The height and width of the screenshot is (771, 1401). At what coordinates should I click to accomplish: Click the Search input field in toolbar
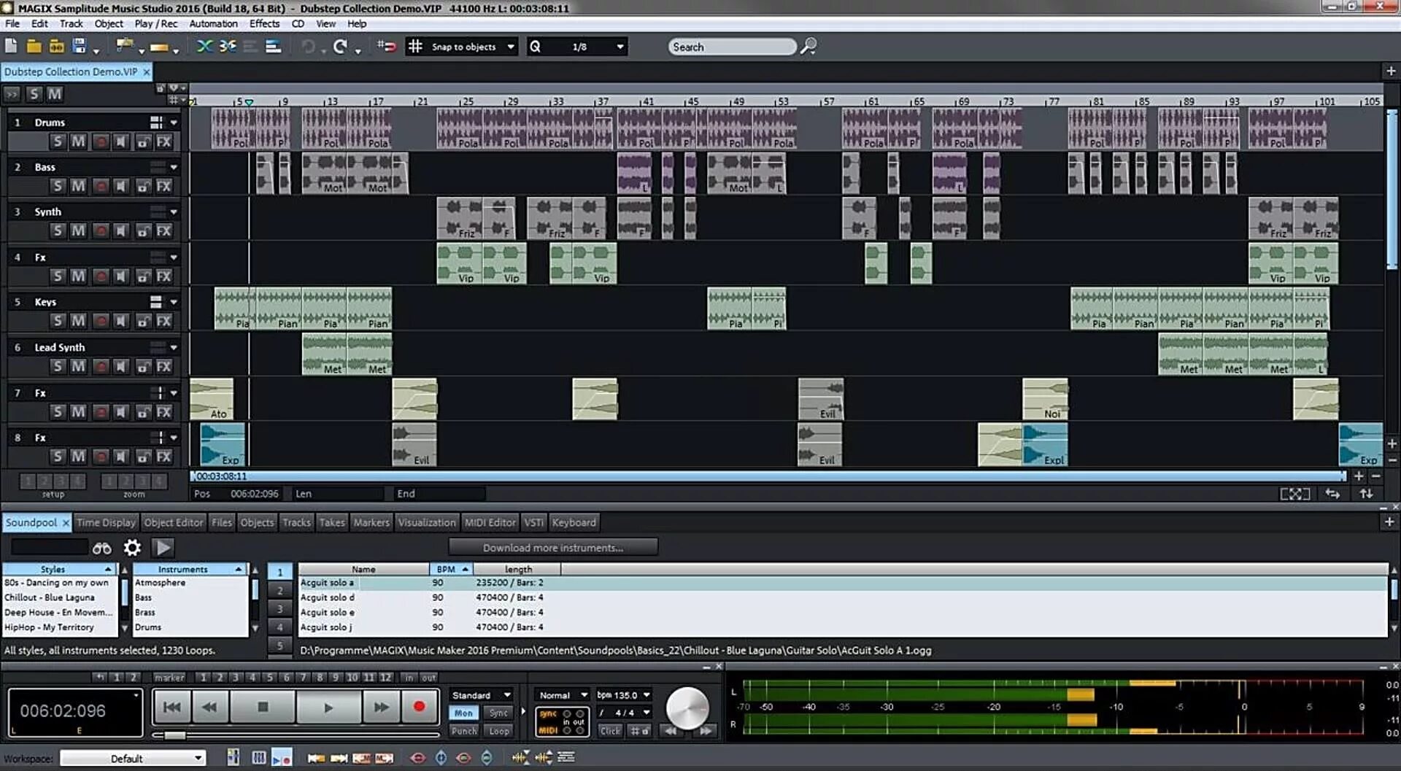[x=732, y=47]
